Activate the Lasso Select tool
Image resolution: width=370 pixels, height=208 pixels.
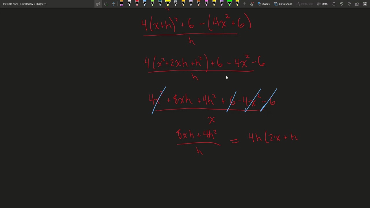coord(106,4)
